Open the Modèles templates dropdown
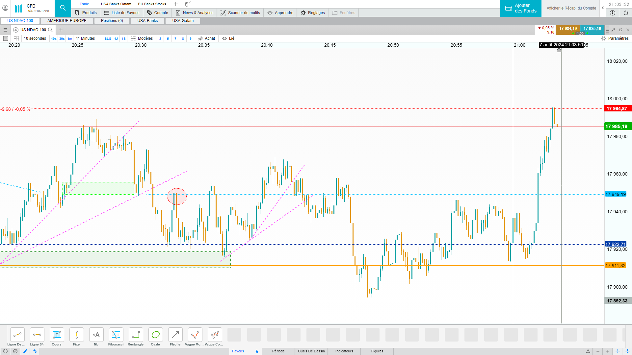The image size is (632, 355). click(142, 38)
